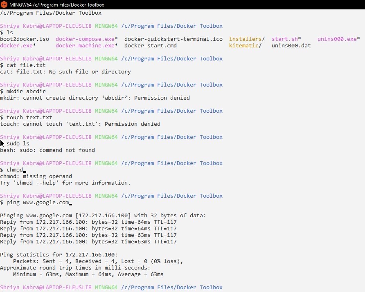Click 'bash: sudo: command not found' line
This screenshot has width=365, height=292.
tap(47, 150)
